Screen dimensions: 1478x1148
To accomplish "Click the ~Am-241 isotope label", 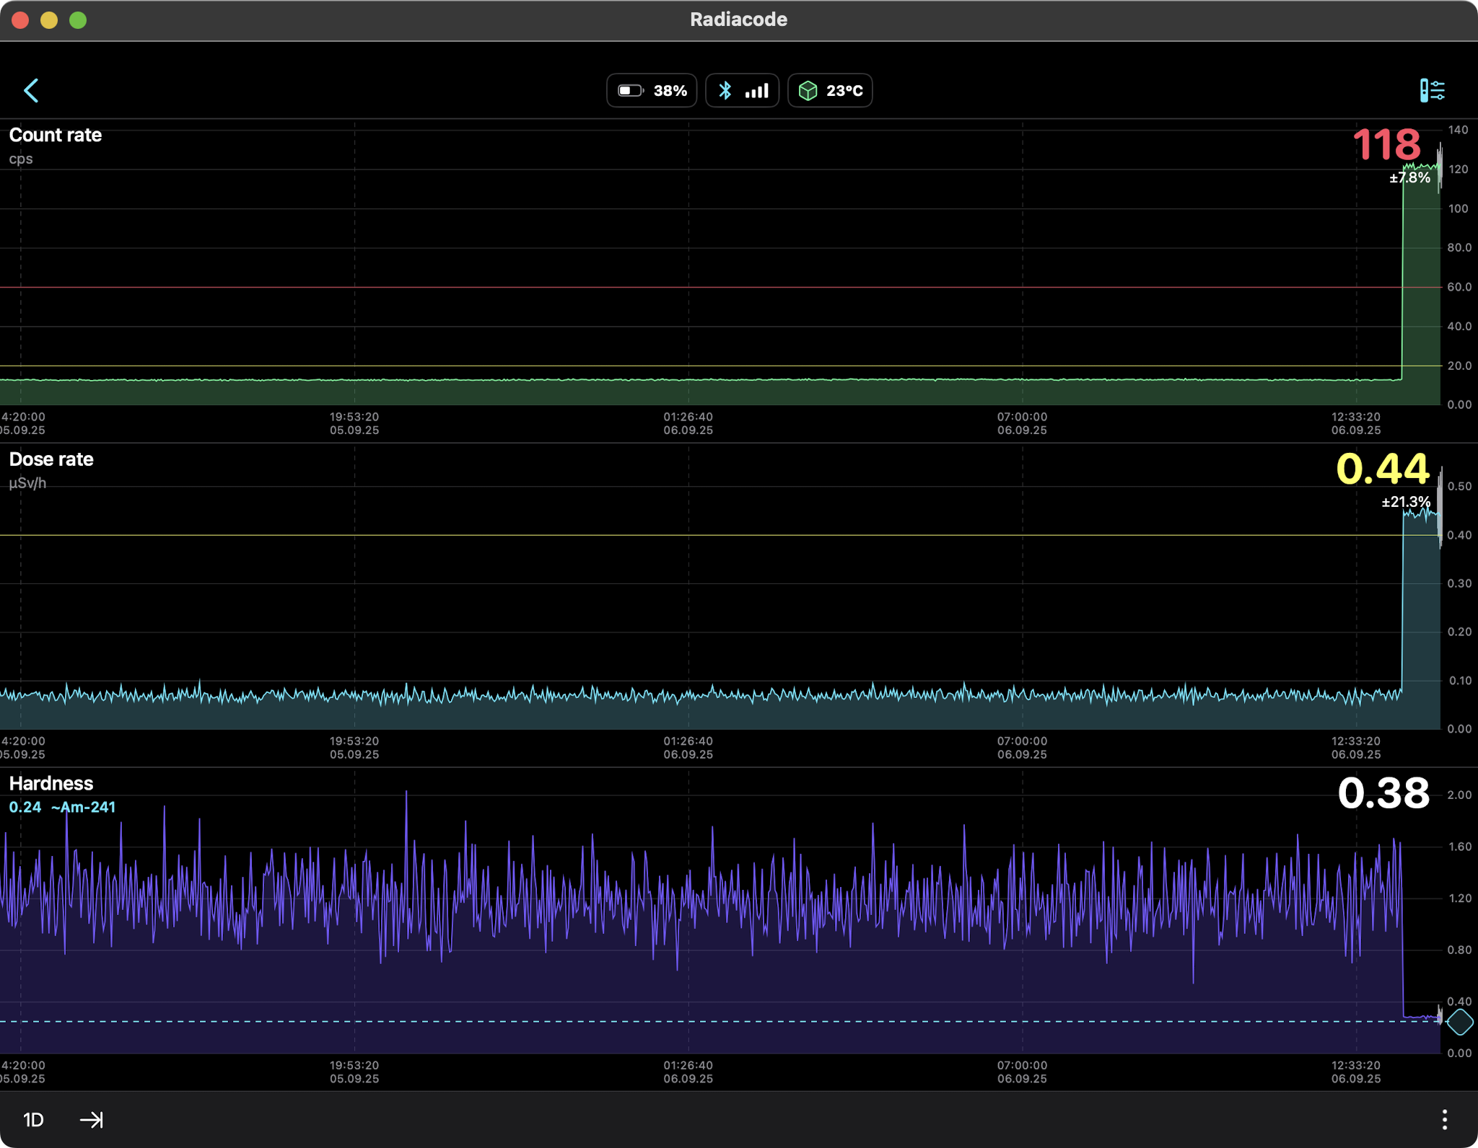I will pos(84,808).
